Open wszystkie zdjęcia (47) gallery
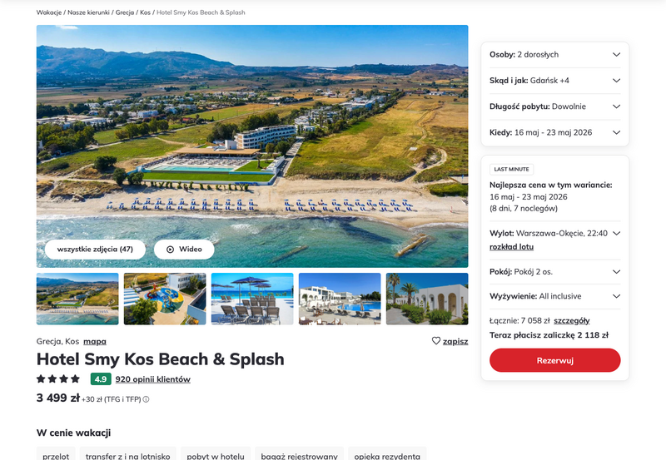The width and height of the screenshot is (666, 460). 95,249
